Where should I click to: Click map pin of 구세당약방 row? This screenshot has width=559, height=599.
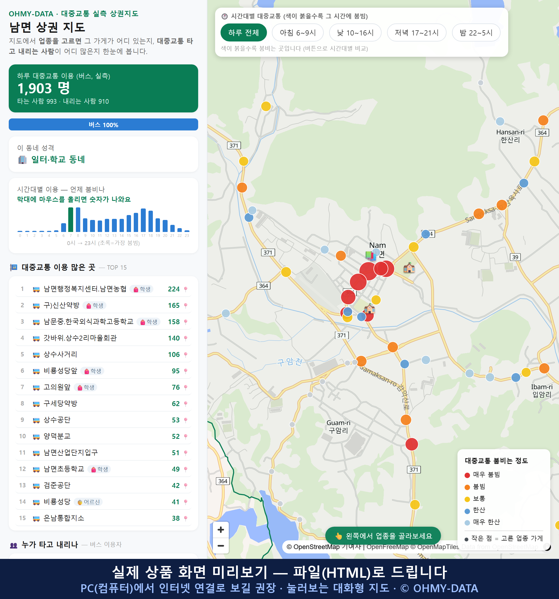pos(186,404)
